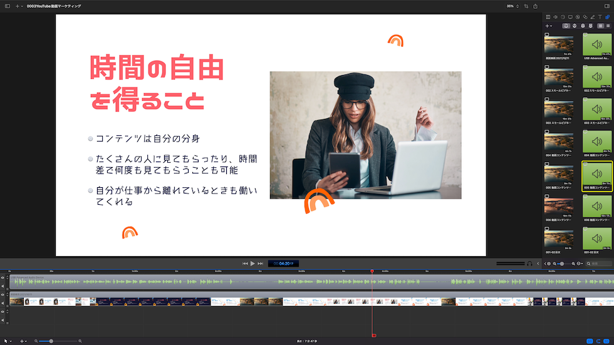Select the USB Advanced Audio clip thumbnail

pyautogui.click(x=596, y=44)
